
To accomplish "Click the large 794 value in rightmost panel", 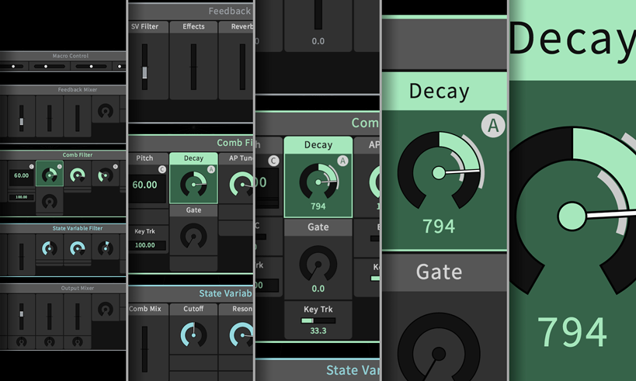I will [x=572, y=331].
